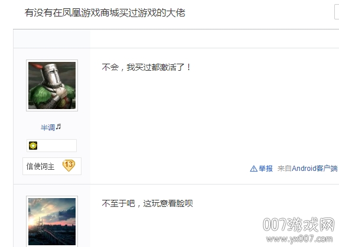Visit user profile 半调

click(x=48, y=127)
